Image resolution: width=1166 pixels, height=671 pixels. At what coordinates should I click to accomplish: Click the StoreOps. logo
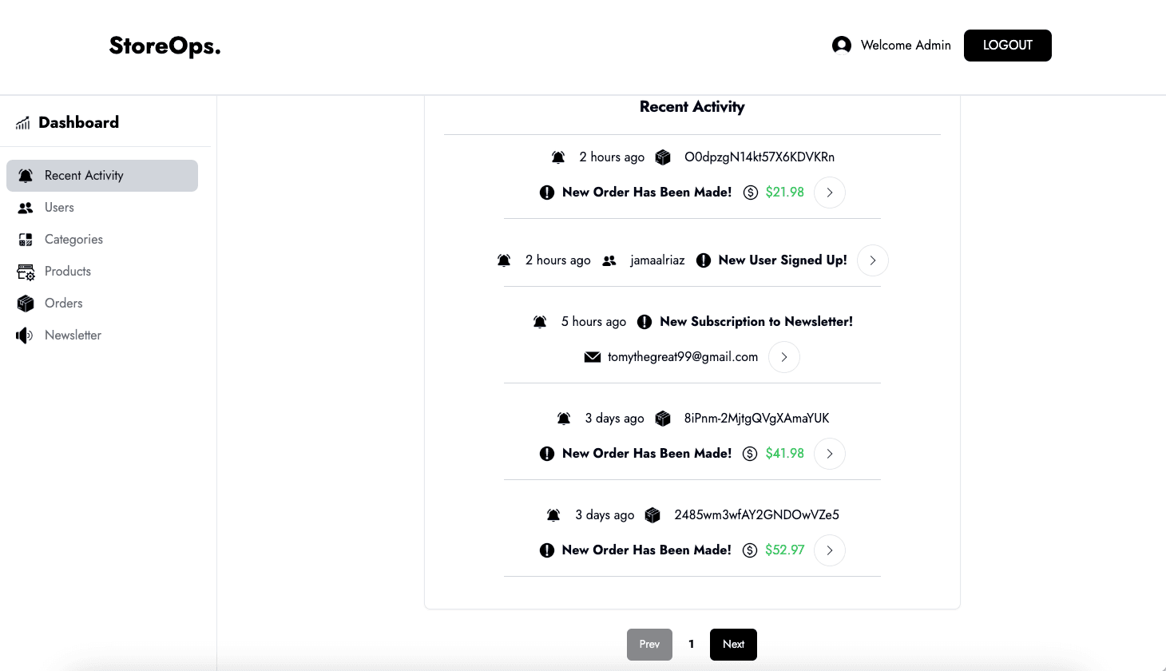point(165,46)
